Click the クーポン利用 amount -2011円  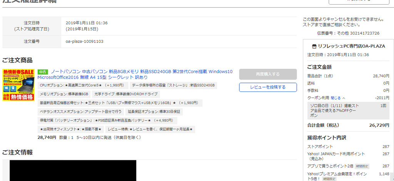tap(382, 98)
